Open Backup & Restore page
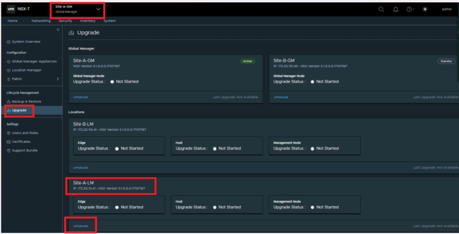Screen dimensions: 459x234 point(26,102)
